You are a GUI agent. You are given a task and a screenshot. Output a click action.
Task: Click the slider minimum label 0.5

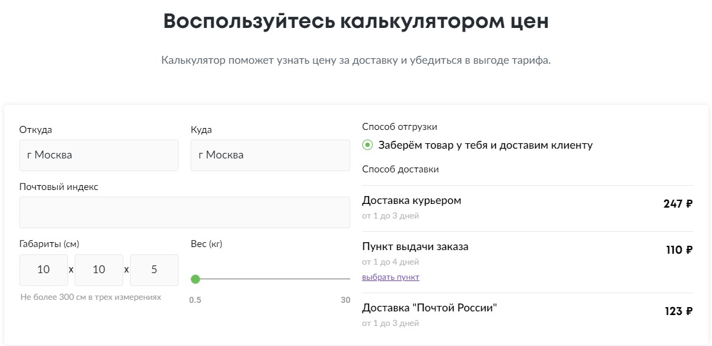coord(195,300)
